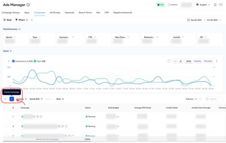Open the CR metric card dropdown
This screenshot has height=143, width=226.
205,37
